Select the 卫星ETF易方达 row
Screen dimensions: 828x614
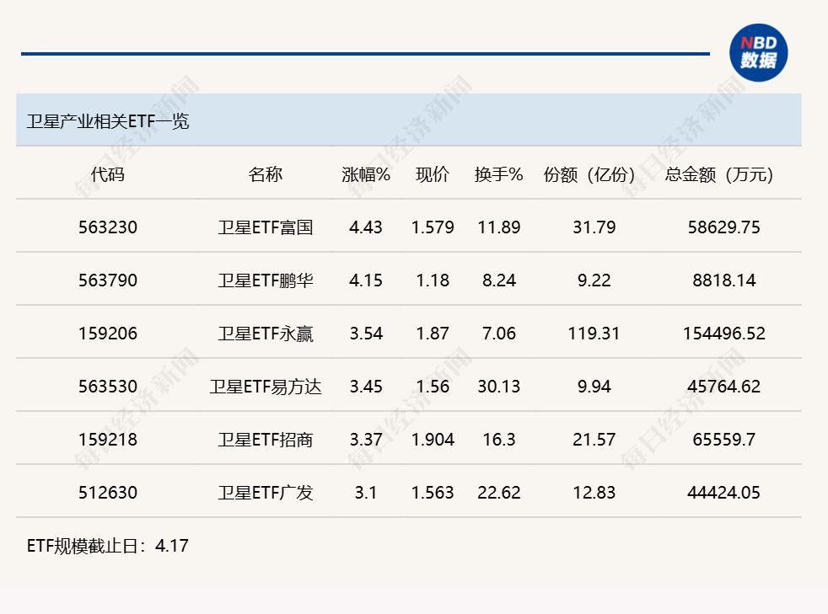pos(266,387)
